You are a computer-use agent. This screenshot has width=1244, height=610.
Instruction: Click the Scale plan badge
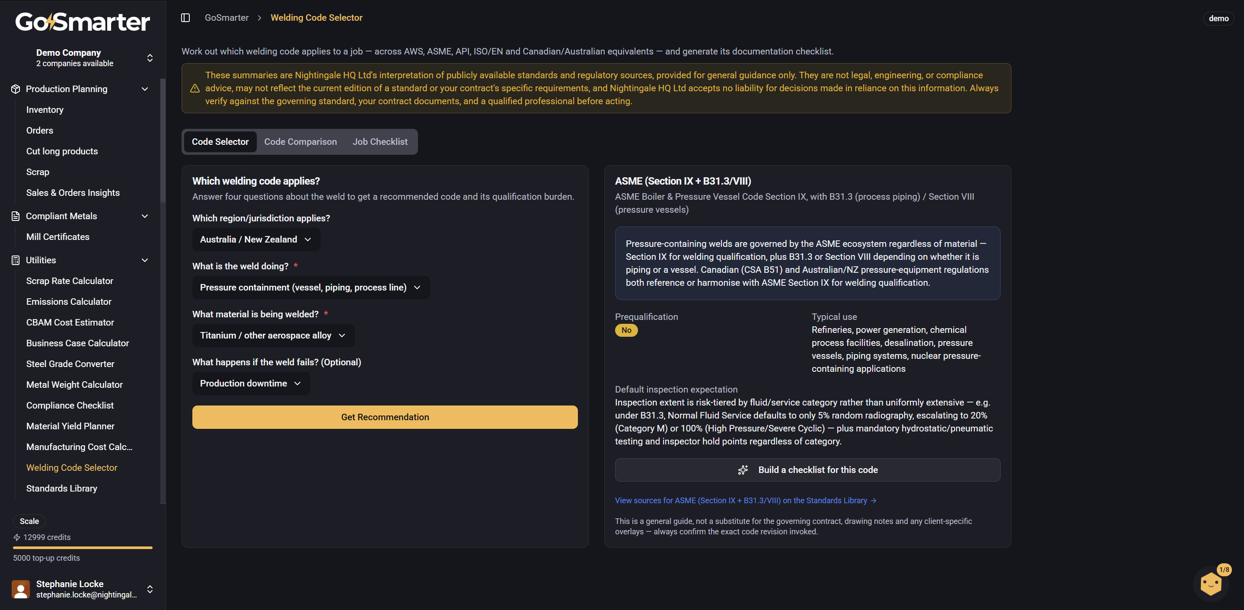(x=29, y=521)
